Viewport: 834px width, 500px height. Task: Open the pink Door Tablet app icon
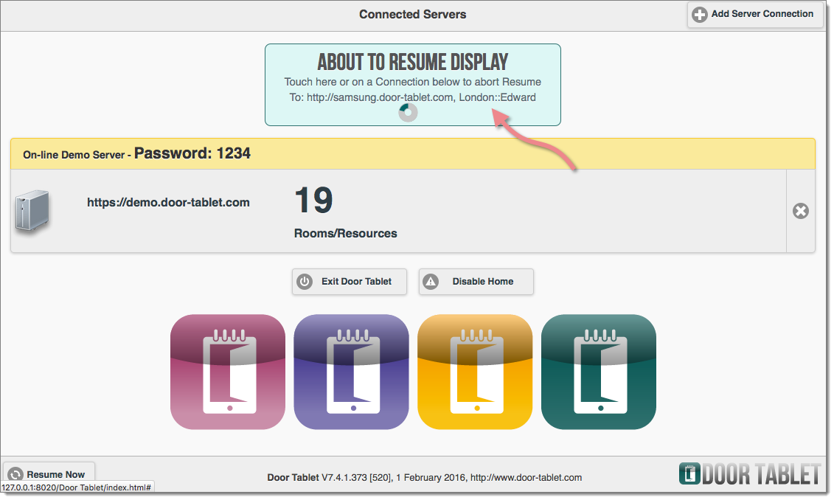point(228,372)
